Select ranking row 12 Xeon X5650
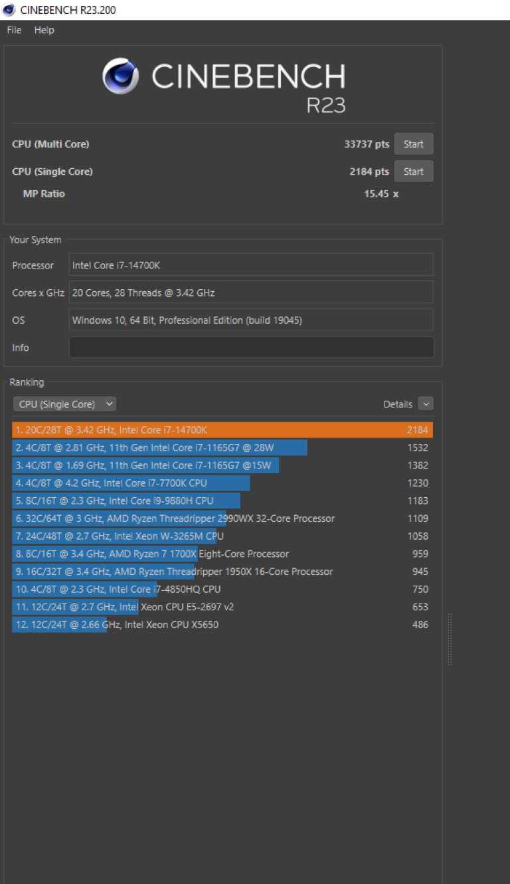The image size is (510, 884). pos(222,625)
